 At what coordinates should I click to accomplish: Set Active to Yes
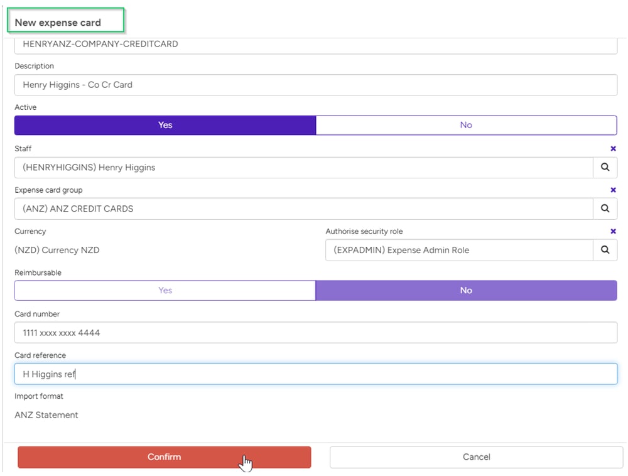[165, 125]
